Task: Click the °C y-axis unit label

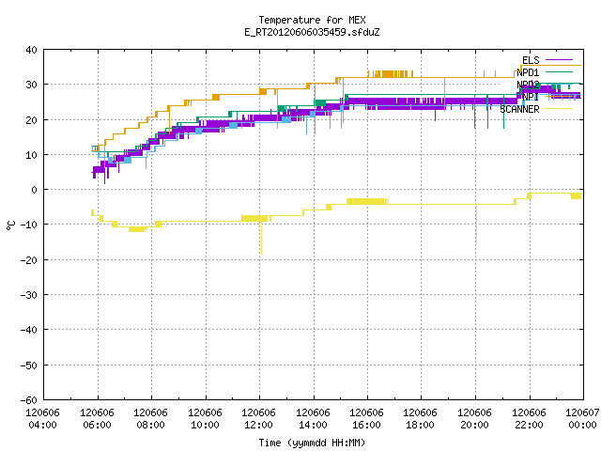Action: (10, 225)
